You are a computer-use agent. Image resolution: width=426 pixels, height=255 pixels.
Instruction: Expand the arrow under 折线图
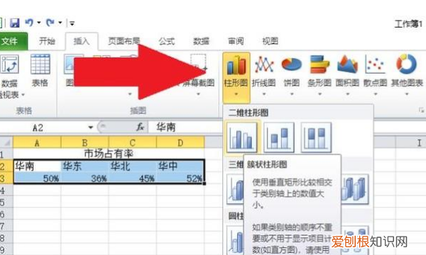(x=264, y=94)
